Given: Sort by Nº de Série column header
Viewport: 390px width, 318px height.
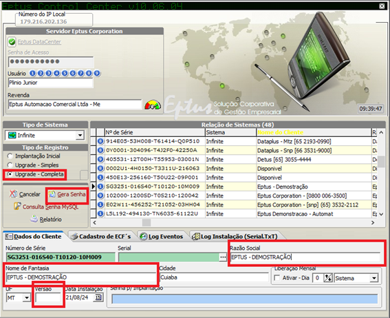Looking at the screenshot, I should [x=155, y=132].
